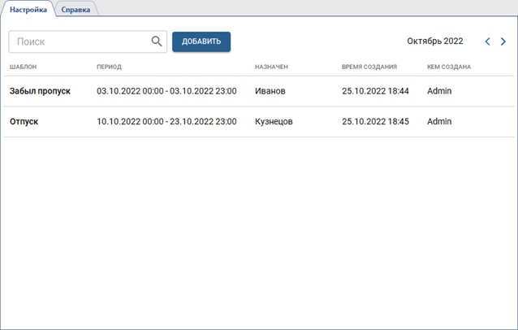Click the search magnifier icon
Screen dimensions: 518x330
tap(157, 41)
